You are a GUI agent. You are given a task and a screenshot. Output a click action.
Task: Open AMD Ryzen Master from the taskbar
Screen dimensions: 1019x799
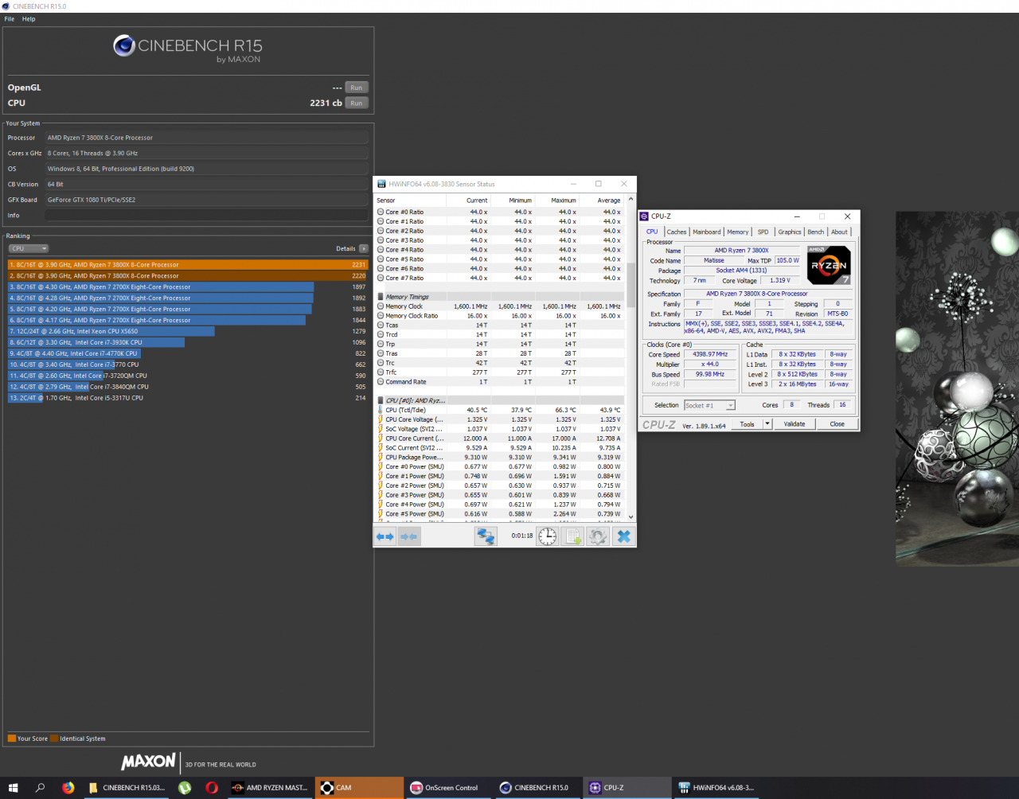pyautogui.click(x=271, y=788)
